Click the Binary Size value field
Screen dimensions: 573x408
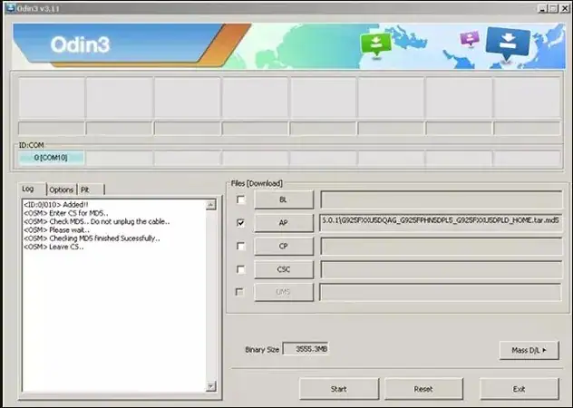[x=306, y=349]
